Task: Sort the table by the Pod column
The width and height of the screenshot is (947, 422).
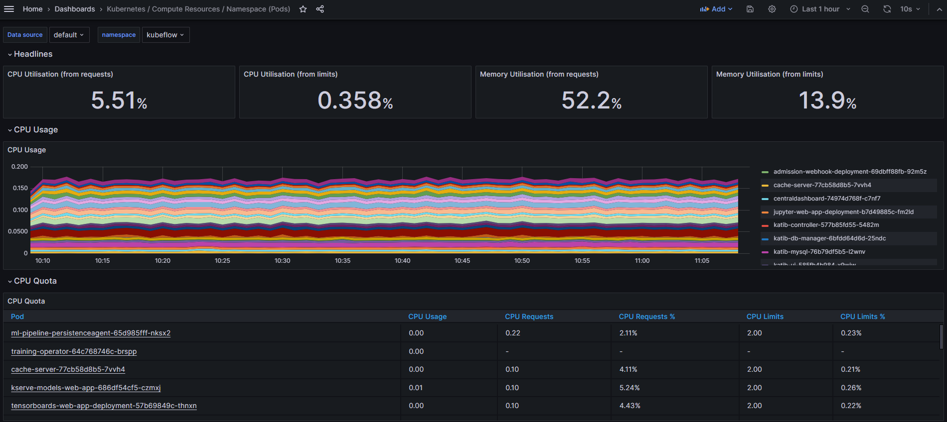Action: [x=17, y=316]
